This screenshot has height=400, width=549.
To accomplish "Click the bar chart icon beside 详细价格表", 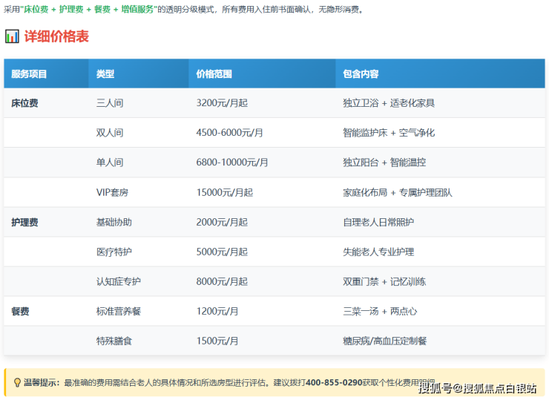I will (x=12, y=36).
